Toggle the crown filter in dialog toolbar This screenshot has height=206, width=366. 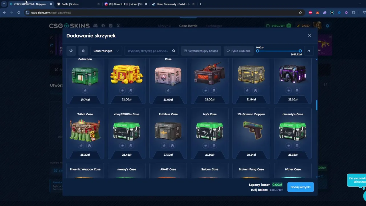(71, 51)
